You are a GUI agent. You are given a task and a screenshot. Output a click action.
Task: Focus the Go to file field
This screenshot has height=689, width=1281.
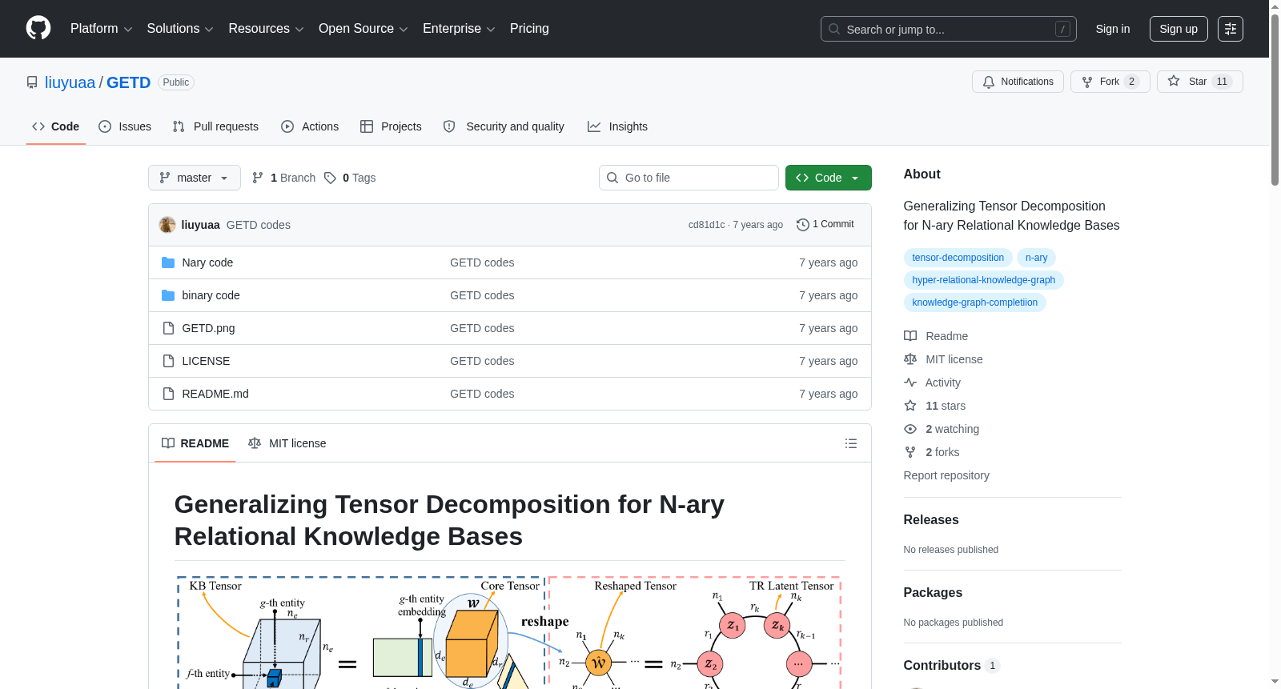tap(689, 178)
